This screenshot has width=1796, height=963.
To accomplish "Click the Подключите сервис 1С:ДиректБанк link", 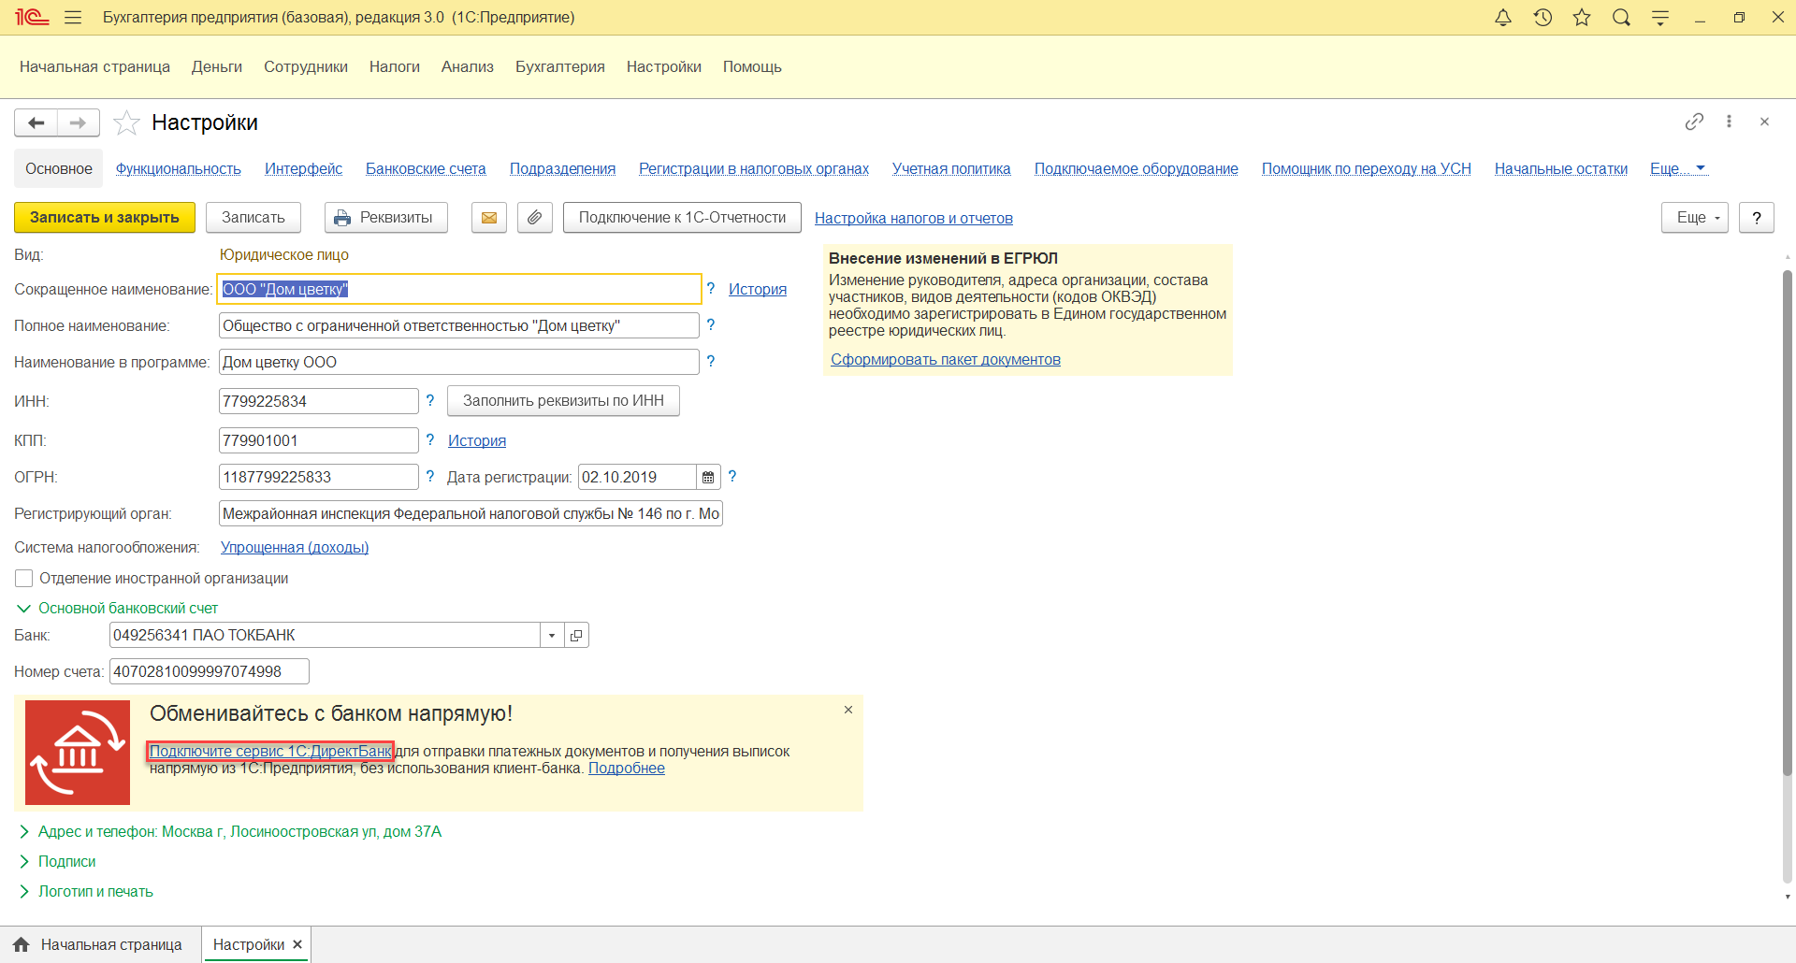I will coord(270,752).
